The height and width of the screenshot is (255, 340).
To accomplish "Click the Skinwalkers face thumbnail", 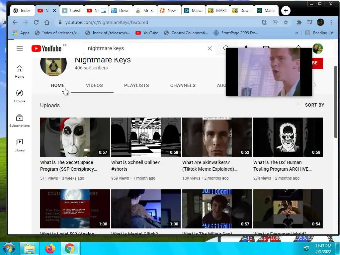I will tap(217, 137).
